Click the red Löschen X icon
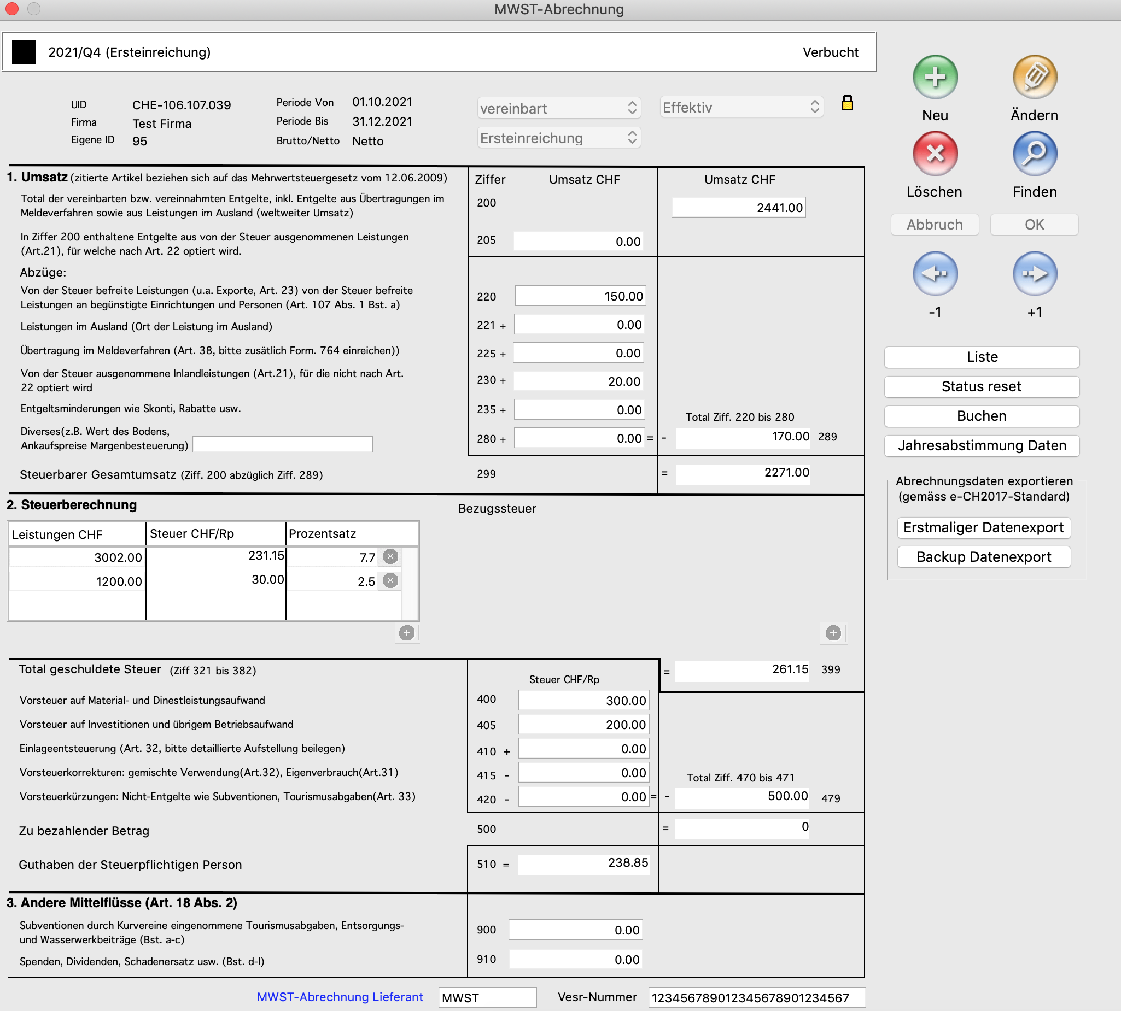 pyautogui.click(x=935, y=154)
